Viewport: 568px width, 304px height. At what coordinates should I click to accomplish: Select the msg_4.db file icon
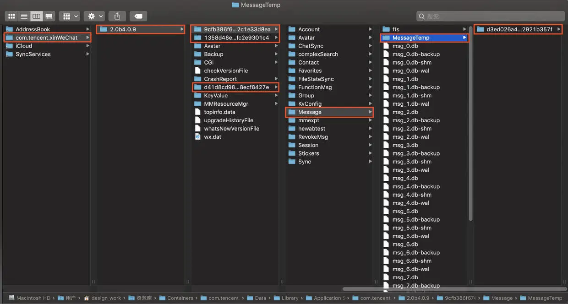[386, 178]
